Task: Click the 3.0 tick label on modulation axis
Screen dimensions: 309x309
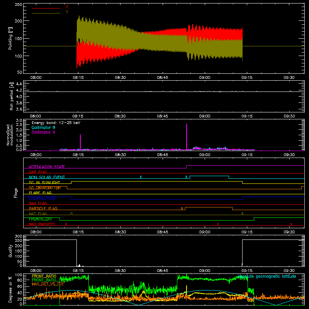Action: pos(19,121)
